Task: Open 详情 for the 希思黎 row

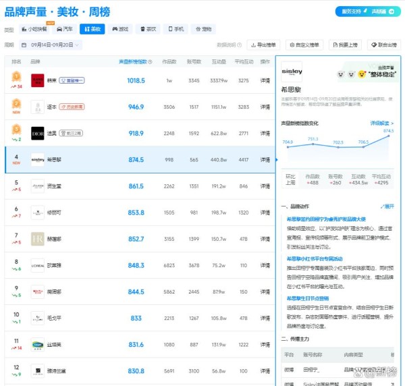Action: (x=265, y=160)
